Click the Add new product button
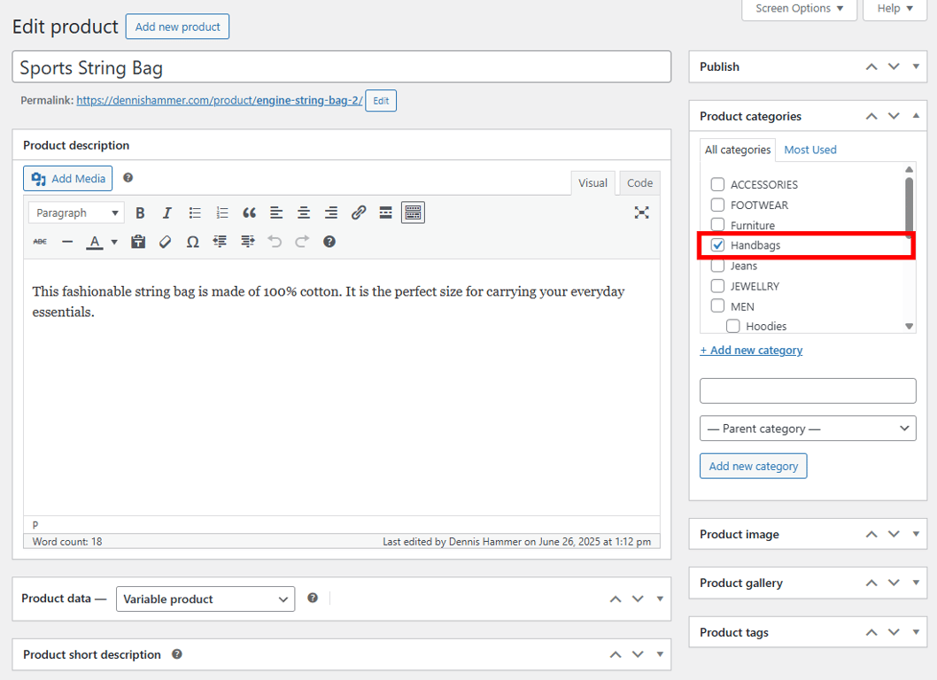 [177, 27]
